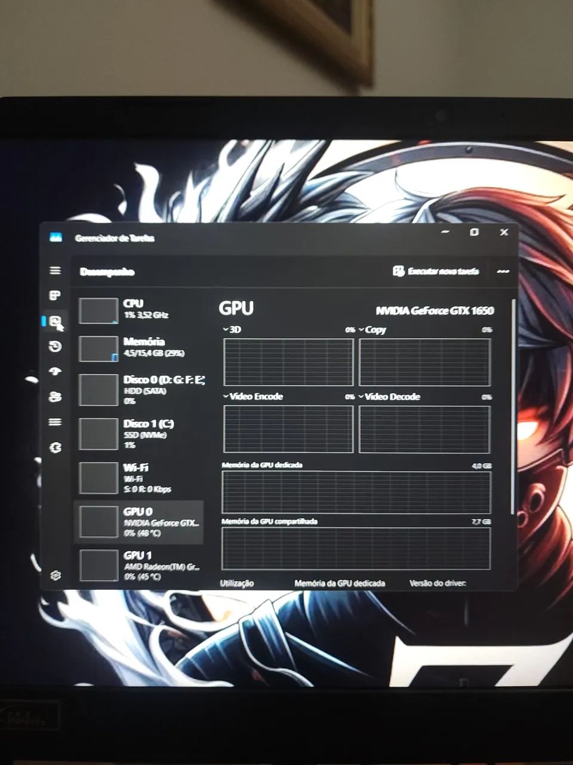Open Startup apps sidebar icon
The height and width of the screenshot is (765, 573).
55,371
